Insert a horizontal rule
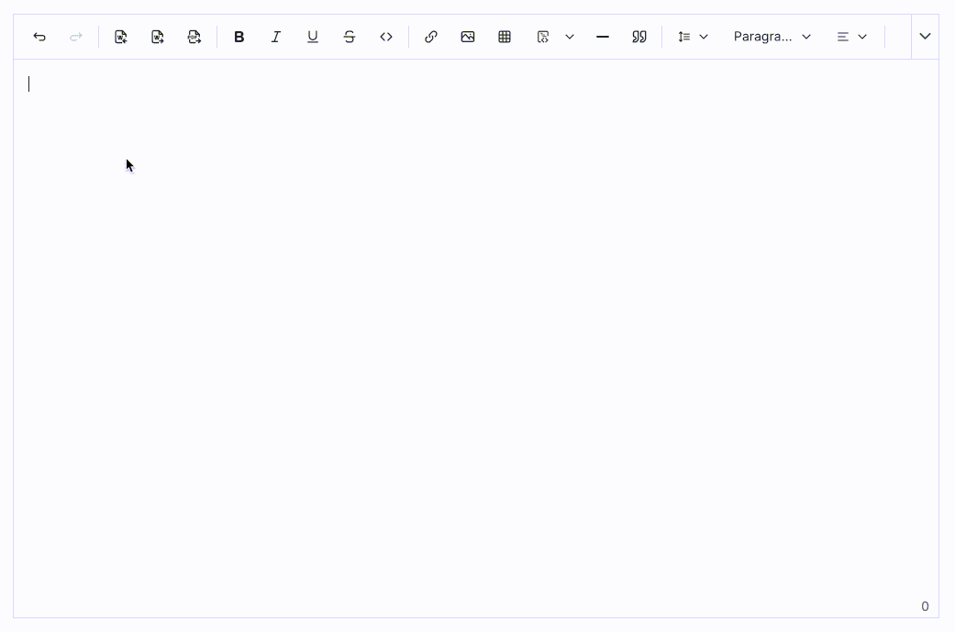955x632 pixels. tap(602, 37)
